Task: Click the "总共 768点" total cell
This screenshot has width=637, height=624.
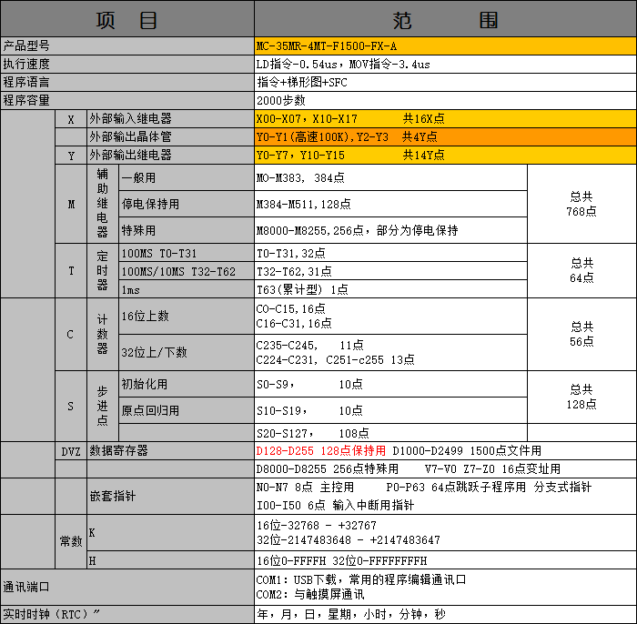Action: [x=581, y=204]
